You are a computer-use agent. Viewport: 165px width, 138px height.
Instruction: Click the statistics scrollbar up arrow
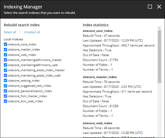point(160,28)
